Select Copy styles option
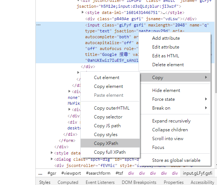 (110, 135)
